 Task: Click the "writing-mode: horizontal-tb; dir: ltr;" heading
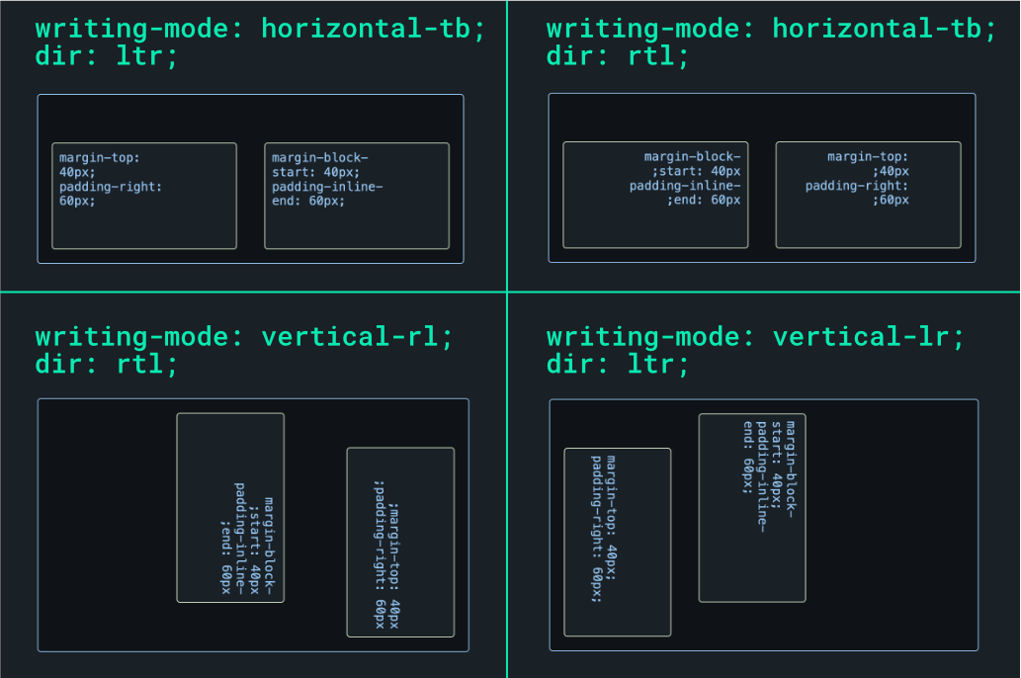click(x=260, y=28)
